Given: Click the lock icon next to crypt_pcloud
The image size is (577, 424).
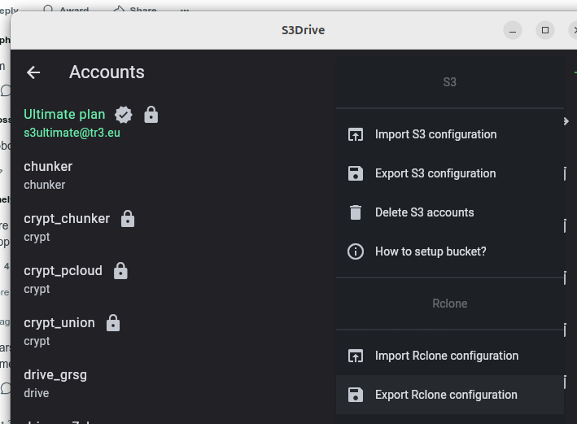Looking at the screenshot, I should 120,271.
